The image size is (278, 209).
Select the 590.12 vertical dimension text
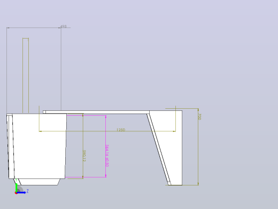[84, 156]
